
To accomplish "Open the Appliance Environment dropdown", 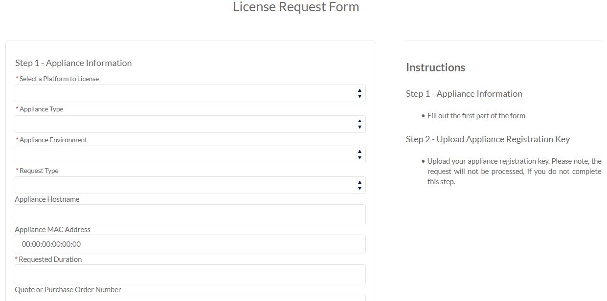I will click(x=190, y=154).
